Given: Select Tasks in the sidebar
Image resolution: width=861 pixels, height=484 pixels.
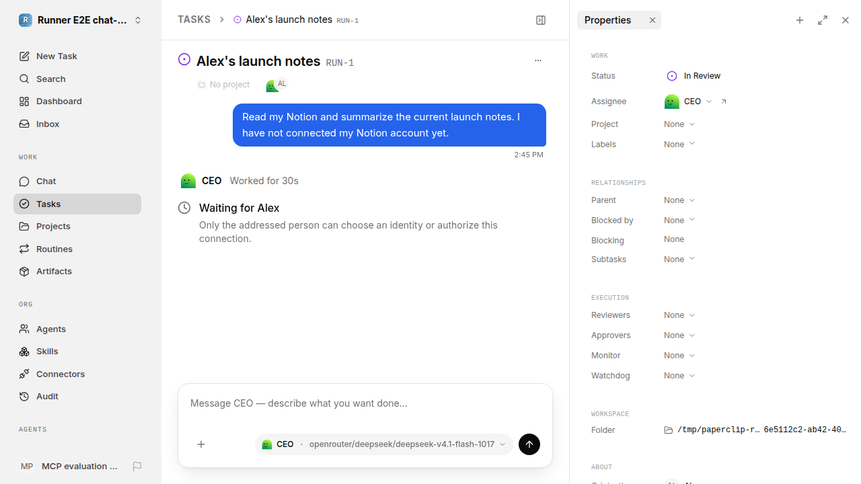Looking at the screenshot, I should click(77, 204).
